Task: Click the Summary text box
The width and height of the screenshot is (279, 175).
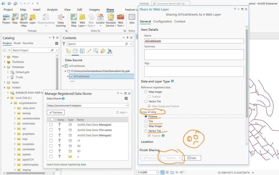Action: tap(194, 55)
